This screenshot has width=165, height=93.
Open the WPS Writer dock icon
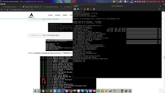90,91
